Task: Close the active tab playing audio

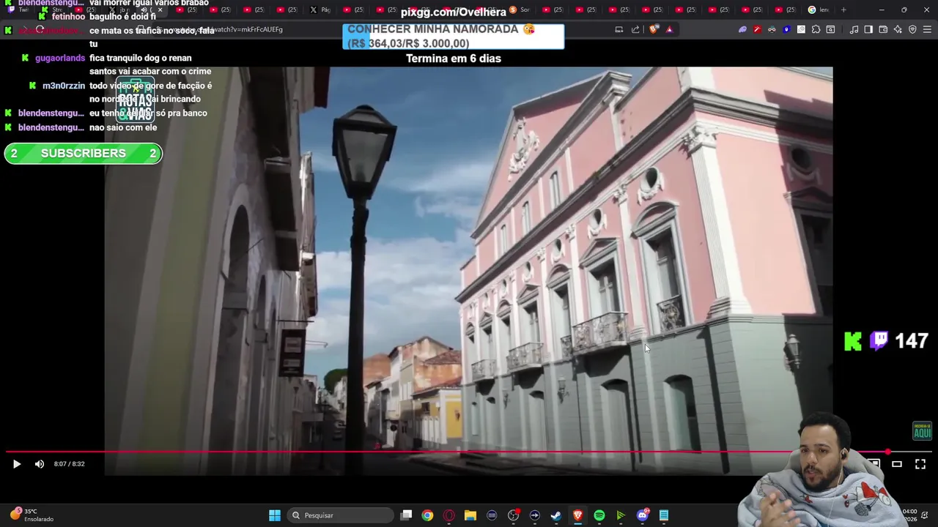Action: [x=160, y=10]
